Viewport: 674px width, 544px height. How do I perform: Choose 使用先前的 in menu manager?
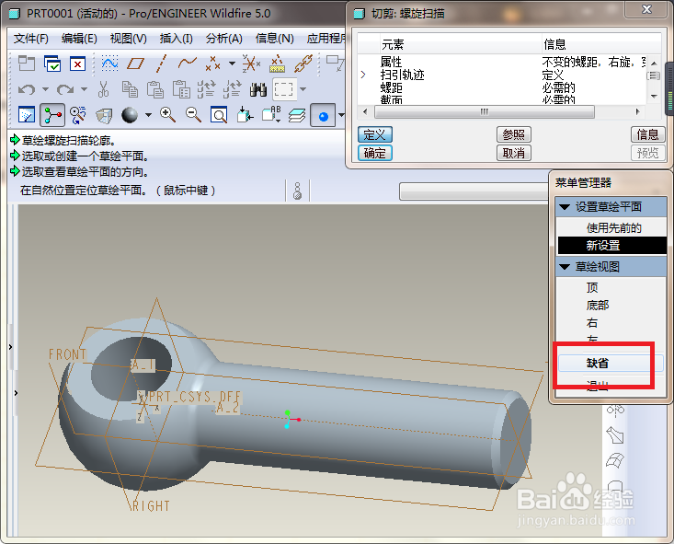pos(613,227)
